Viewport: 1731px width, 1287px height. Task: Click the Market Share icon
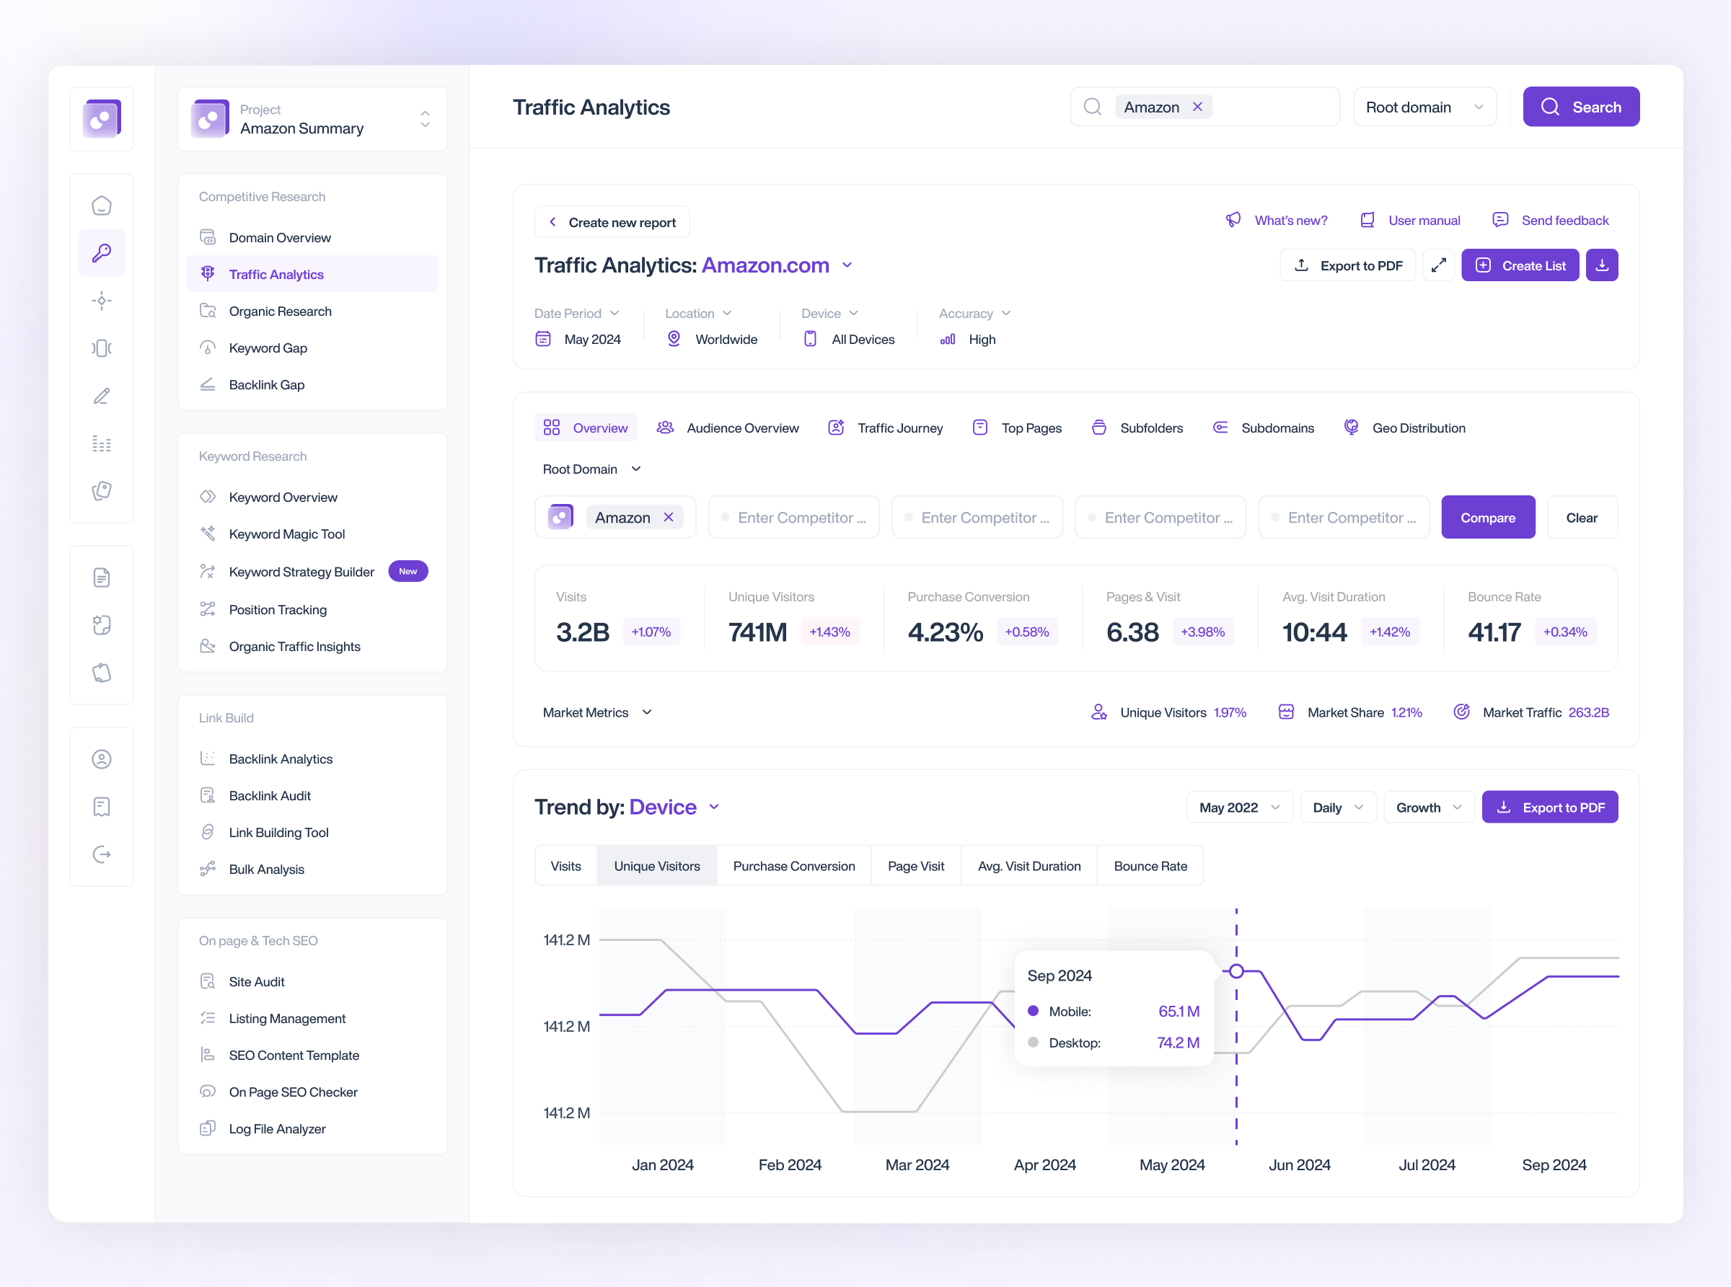(1287, 712)
